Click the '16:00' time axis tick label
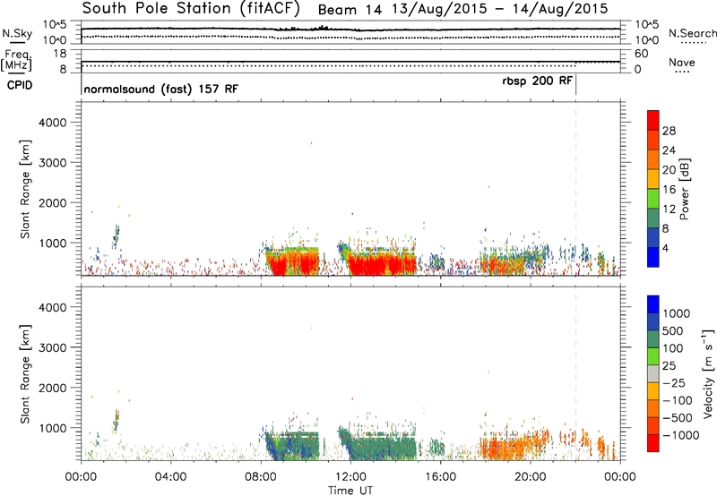Screen dimensions: 717x496 point(440,477)
